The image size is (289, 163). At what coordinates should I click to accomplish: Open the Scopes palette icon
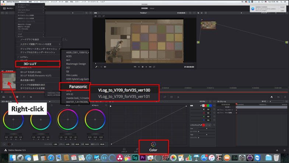tap(278, 97)
